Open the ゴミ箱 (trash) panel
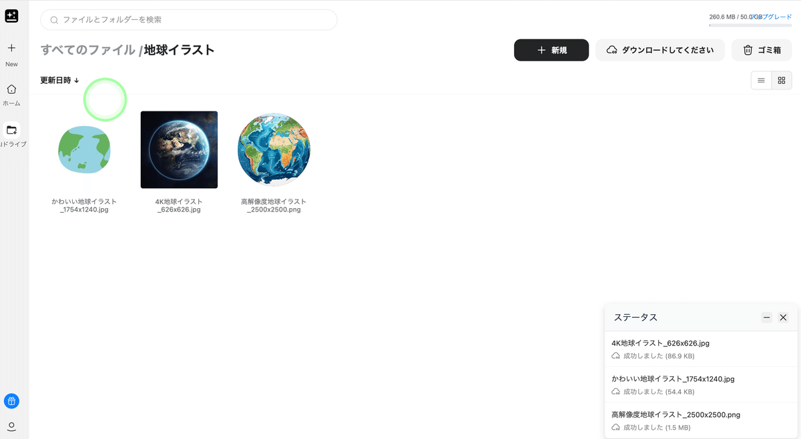The height and width of the screenshot is (439, 801). point(761,49)
